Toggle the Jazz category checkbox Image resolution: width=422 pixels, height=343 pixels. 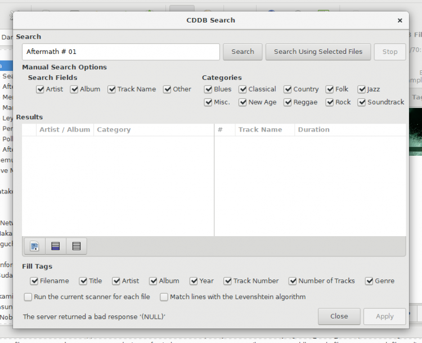click(361, 89)
